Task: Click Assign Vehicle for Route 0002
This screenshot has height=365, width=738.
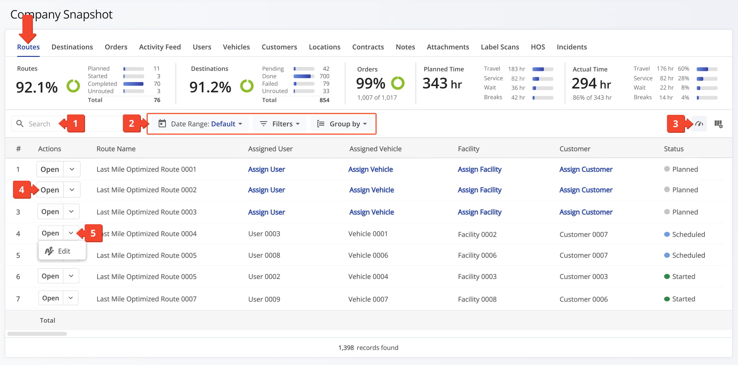Action: tap(372, 190)
